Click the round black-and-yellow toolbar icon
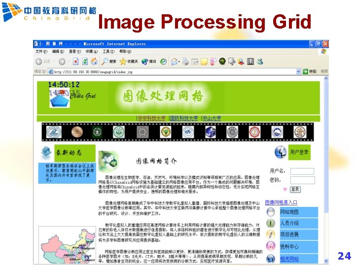Screen dimensions: 355x266 [222, 61]
